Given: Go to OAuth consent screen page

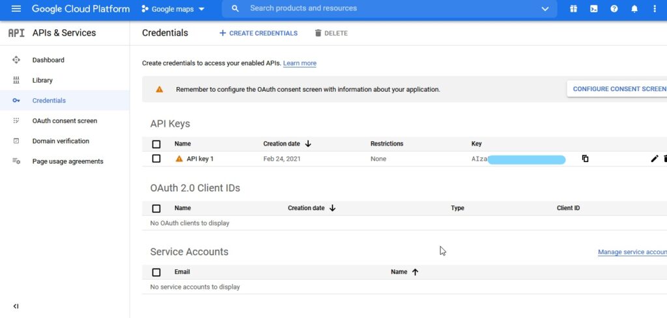Looking at the screenshot, I should click(64, 121).
